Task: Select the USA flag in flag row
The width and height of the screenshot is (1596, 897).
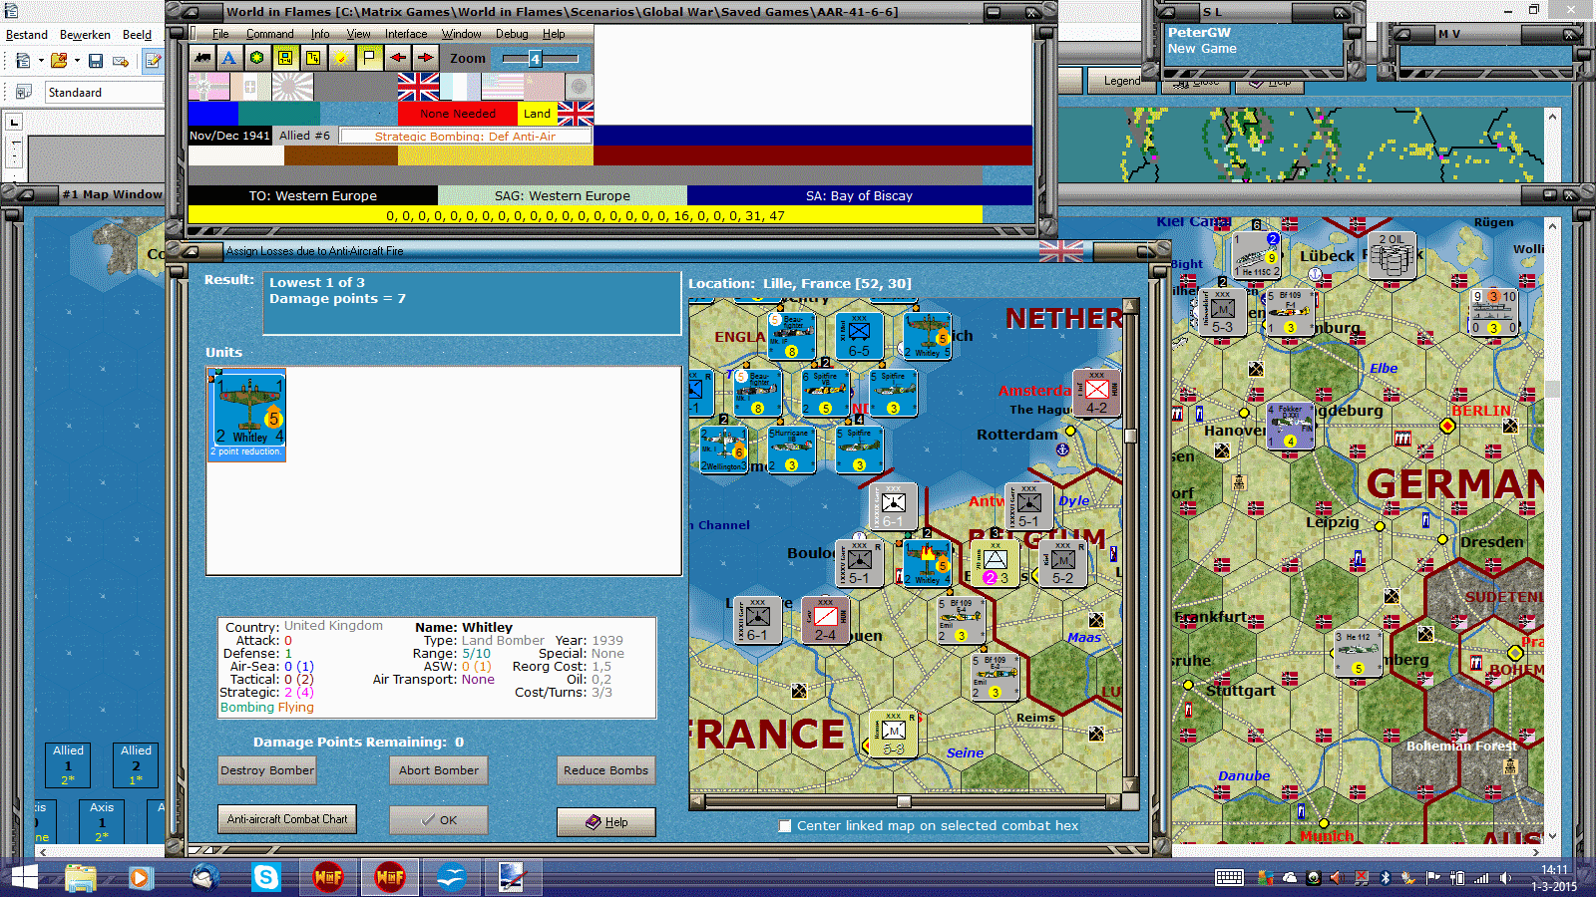Action: coord(502,87)
